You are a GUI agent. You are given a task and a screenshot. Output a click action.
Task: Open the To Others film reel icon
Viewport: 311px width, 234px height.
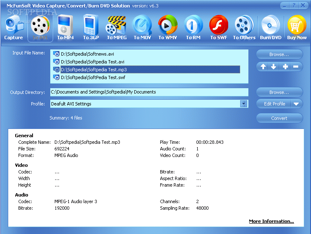pos(244,28)
